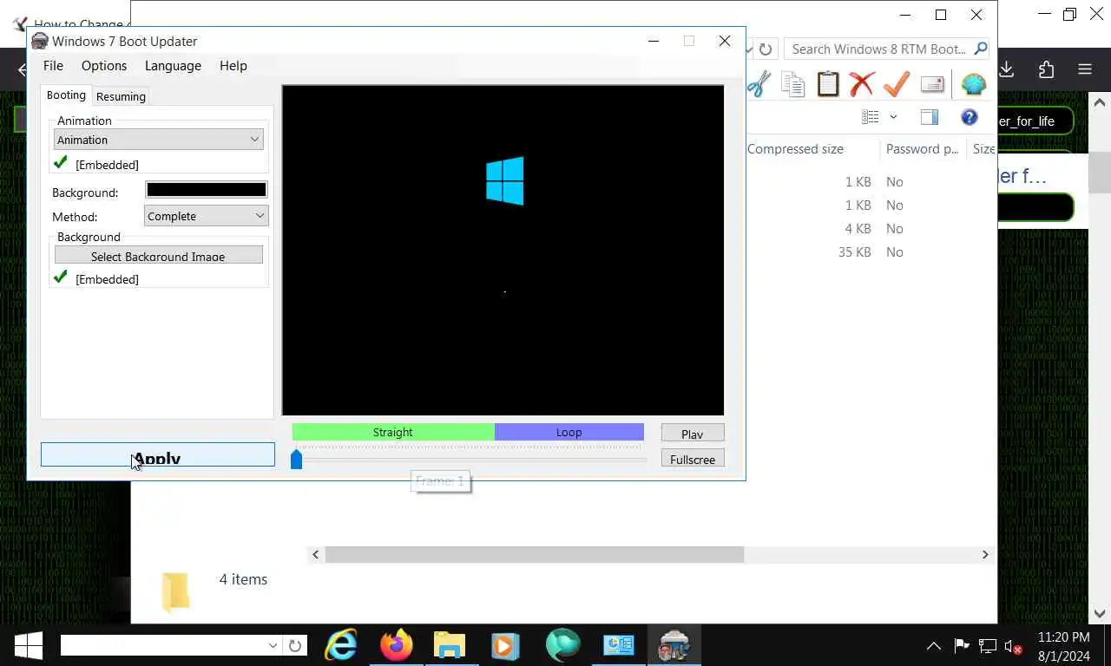The width and height of the screenshot is (1111, 666).
Task: Click the Compressed size column header
Action: [x=795, y=149]
